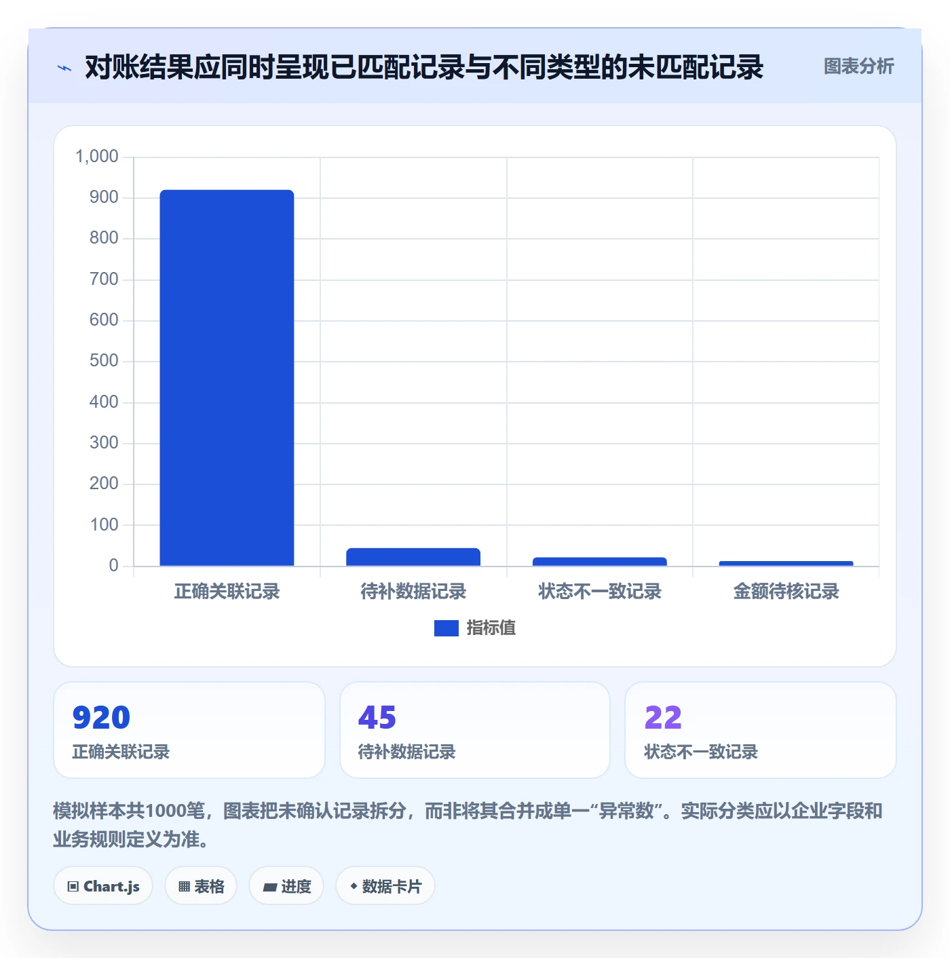Open the 920 正确关联记录 data card

(x=189, y=730)
